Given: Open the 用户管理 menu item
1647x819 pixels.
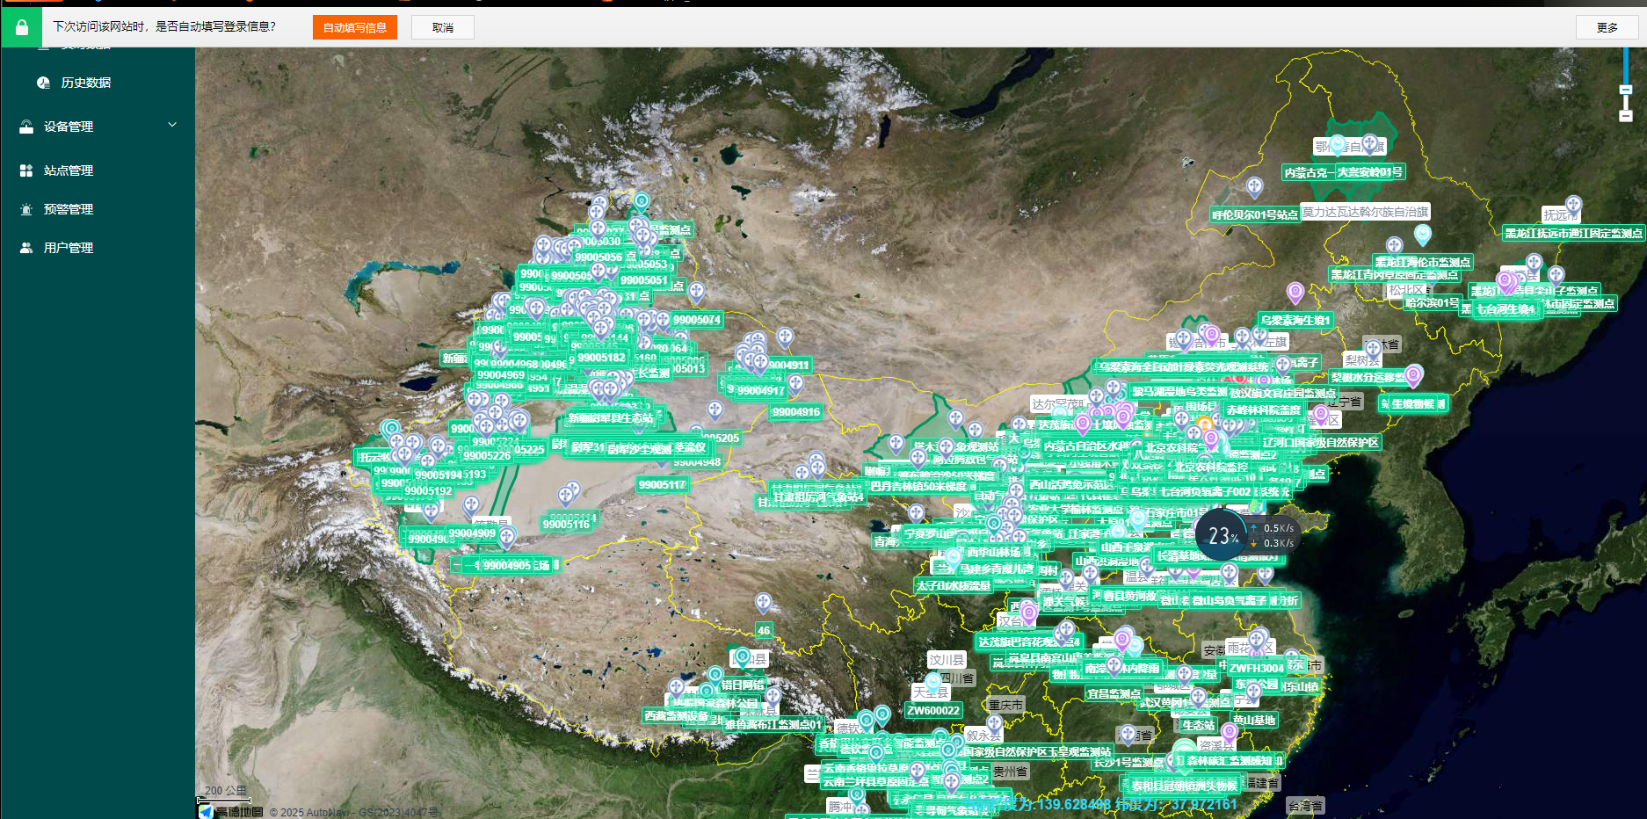Looking at the screenshot, I should click(x=69, y=248).
